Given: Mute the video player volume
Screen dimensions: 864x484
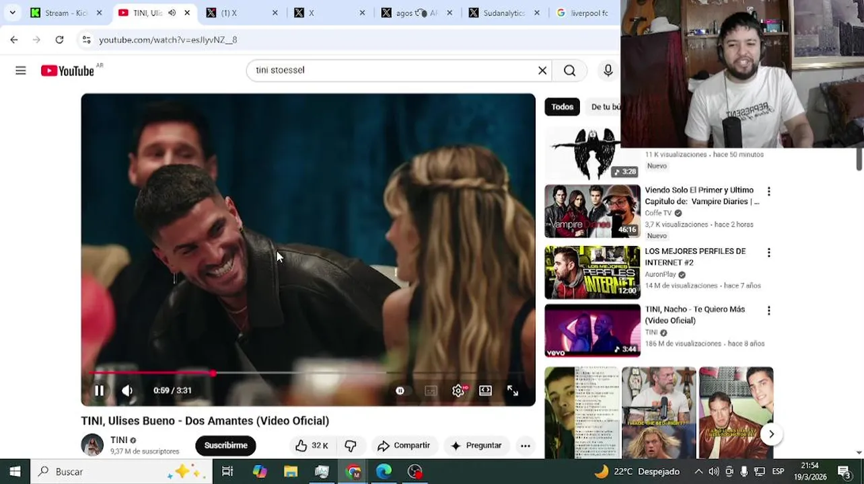Looking at the screenshot, I should 127,391.
